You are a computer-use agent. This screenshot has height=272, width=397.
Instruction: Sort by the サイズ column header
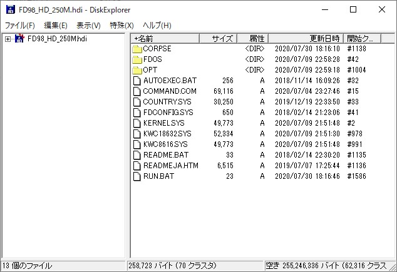click(219, 39)
